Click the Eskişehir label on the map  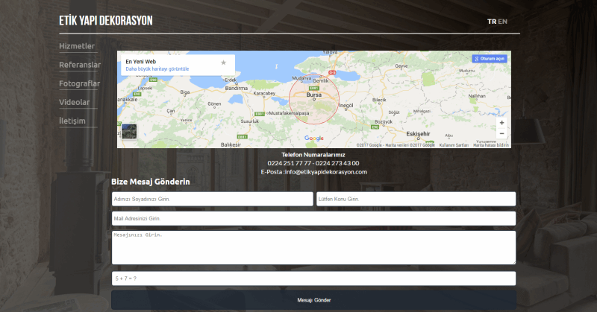tap(418, 134)
